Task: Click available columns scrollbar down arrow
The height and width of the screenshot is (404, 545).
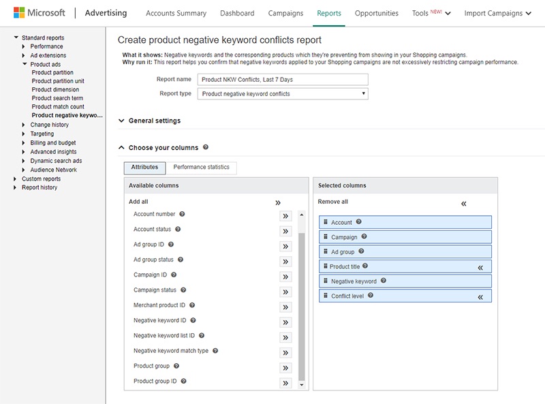Action: click(302, 384)
